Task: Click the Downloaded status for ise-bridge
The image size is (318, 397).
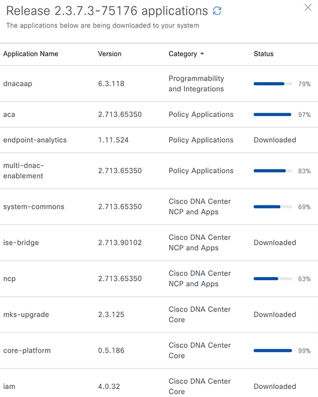Action: click(275, 243)
